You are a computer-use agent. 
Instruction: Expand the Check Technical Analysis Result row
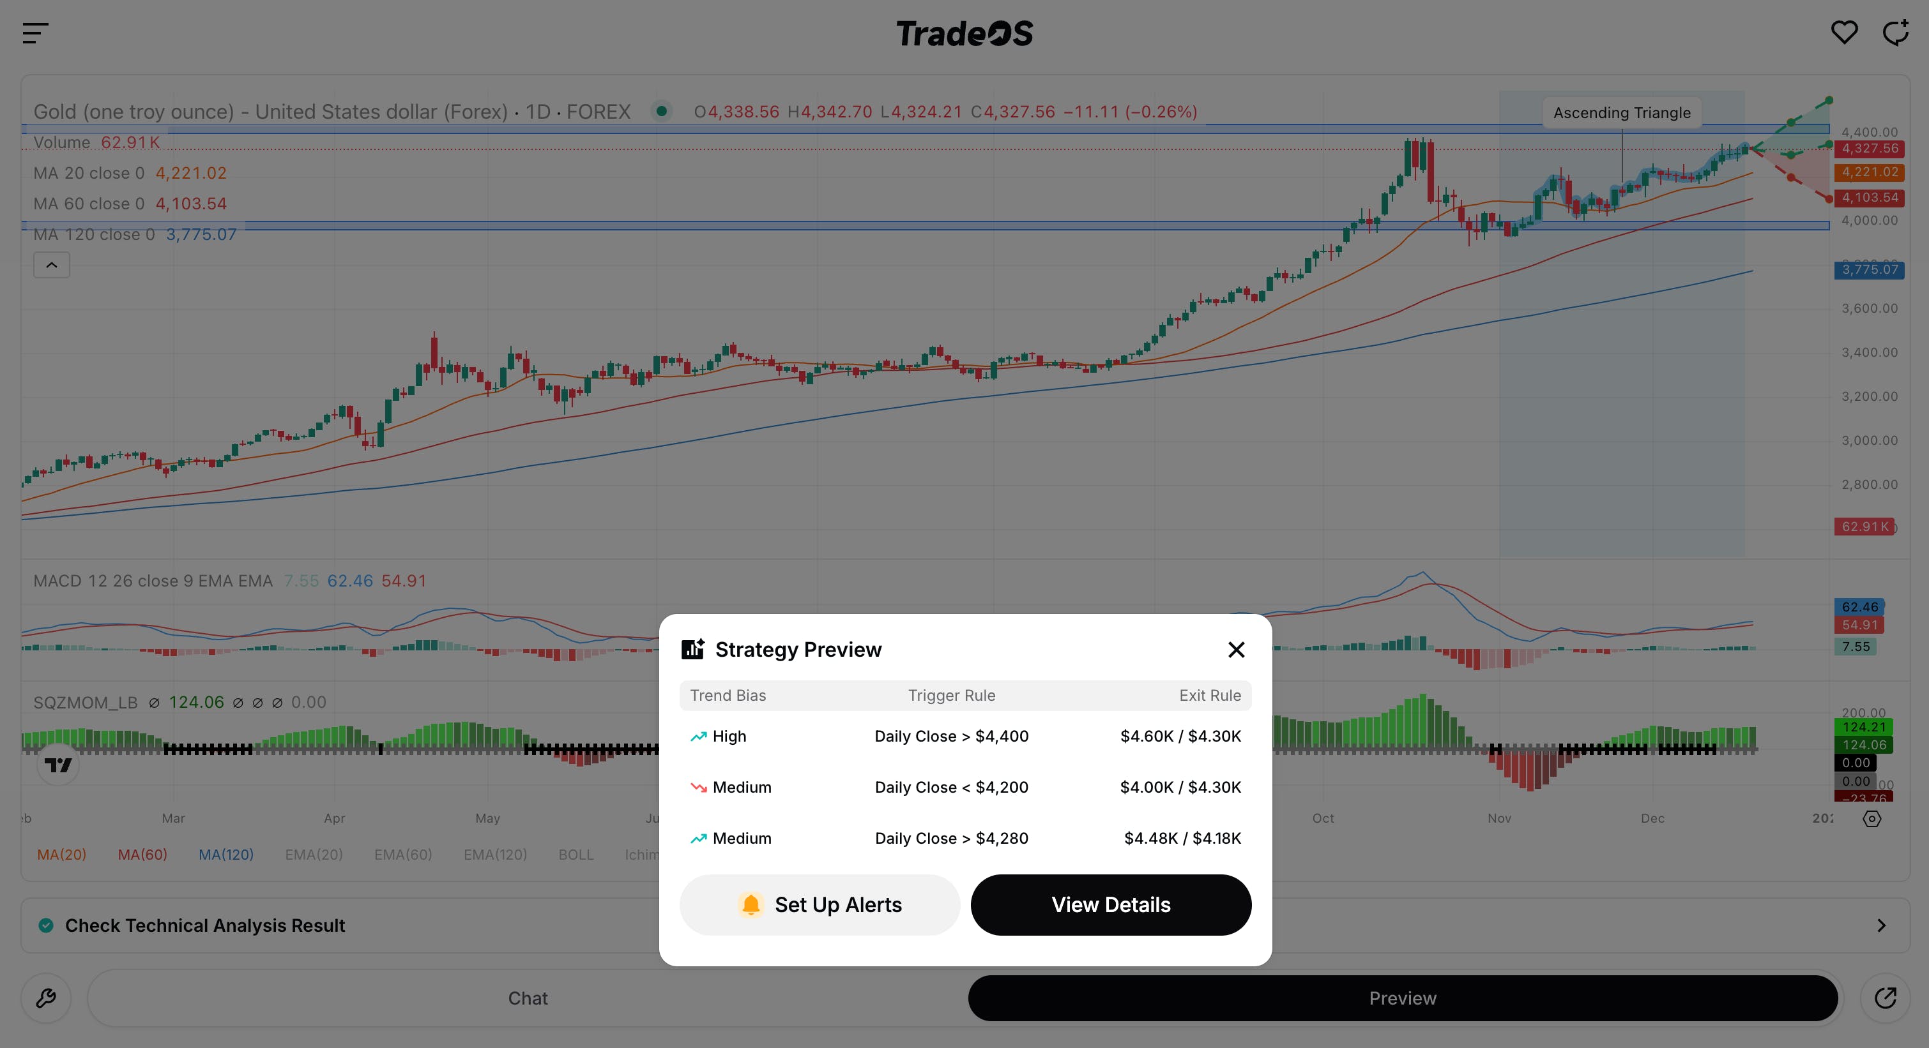(x=204, y=925)
